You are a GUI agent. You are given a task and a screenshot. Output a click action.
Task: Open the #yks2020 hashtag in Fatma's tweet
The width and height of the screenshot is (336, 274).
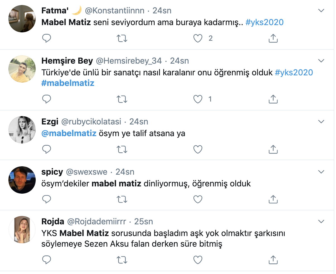pyautogui.click(x=264, y=22)
